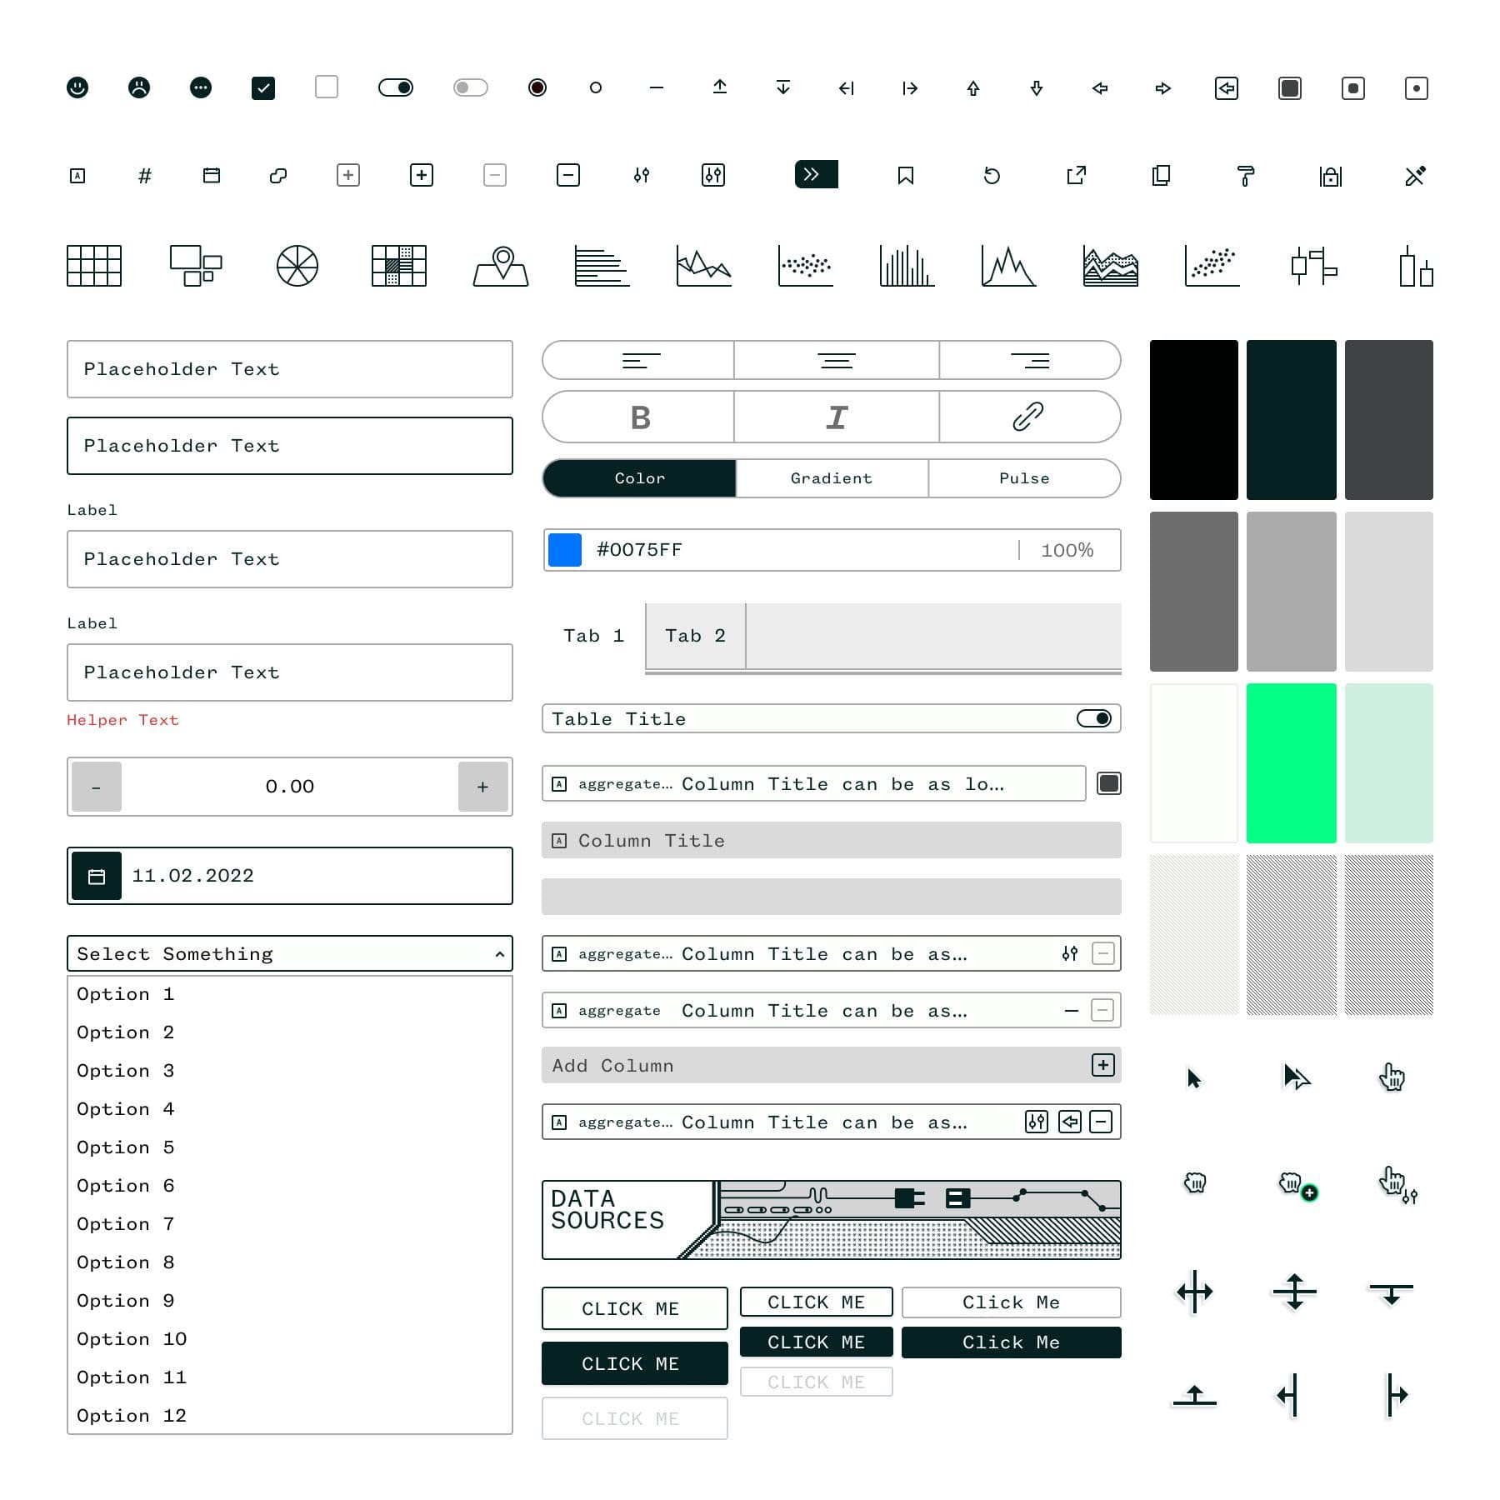Click the map pin chart icon
This screenshot has width=1500, height=1500.
500,268
